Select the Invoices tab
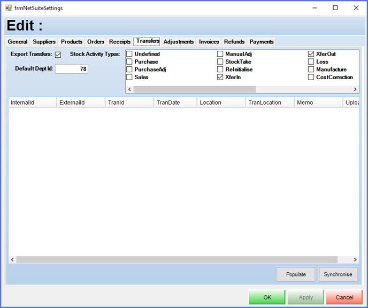 pos(209,42)
